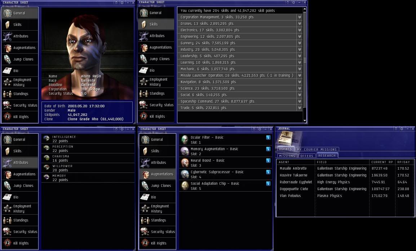This screenshot has width=416, height=251.
Task: Switch to the Agents tab in Journal
Action: pos(286,149)
